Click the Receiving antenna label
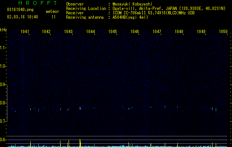Viewport: 232px width, 147px height. coord(85,17)
